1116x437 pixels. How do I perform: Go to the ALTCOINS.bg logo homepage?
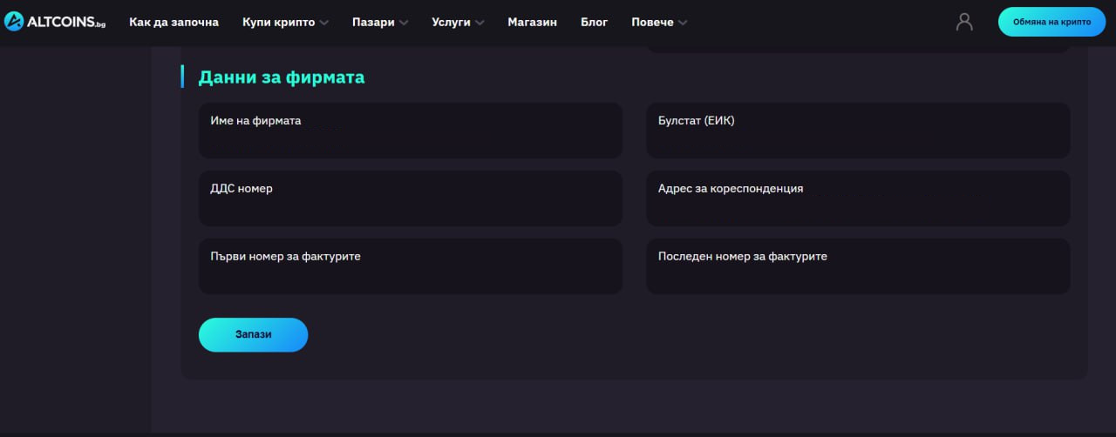(55, 22)
